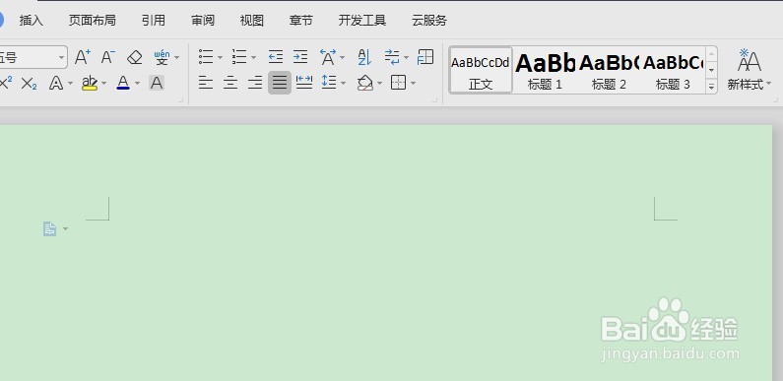Viewport: 783px width, 381px height.
Task: Click the grow font size icon
Action: 83,57
